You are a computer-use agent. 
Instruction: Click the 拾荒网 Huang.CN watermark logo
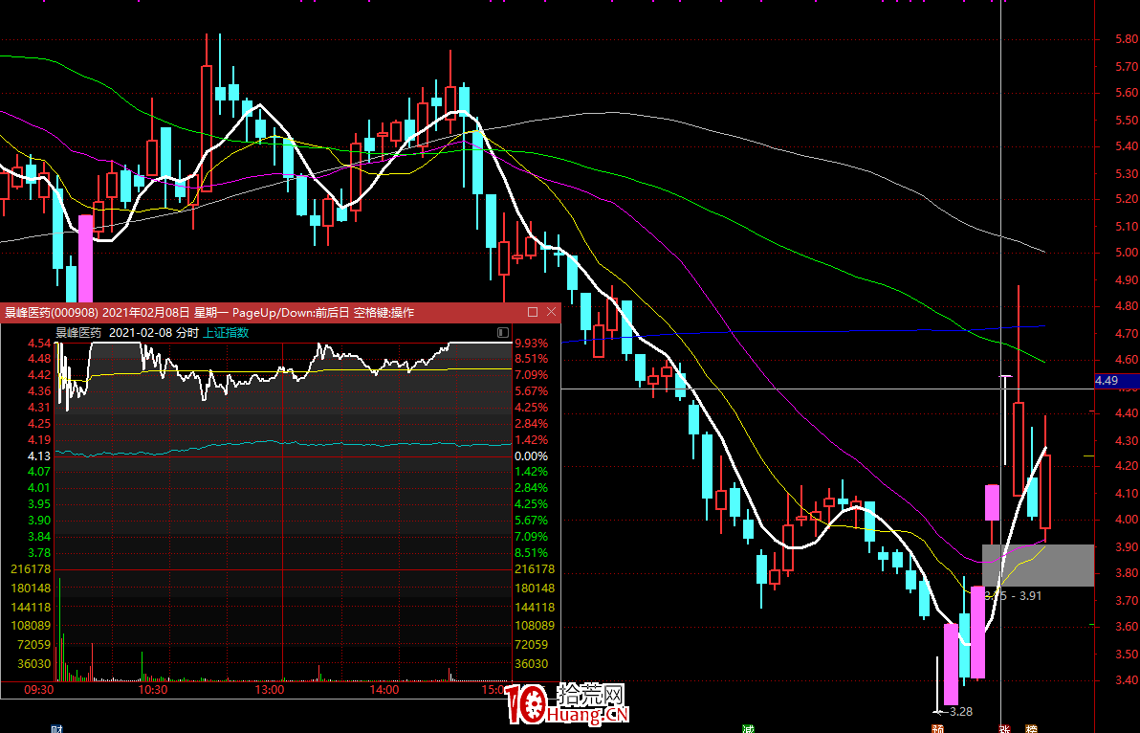pos(566,706)
